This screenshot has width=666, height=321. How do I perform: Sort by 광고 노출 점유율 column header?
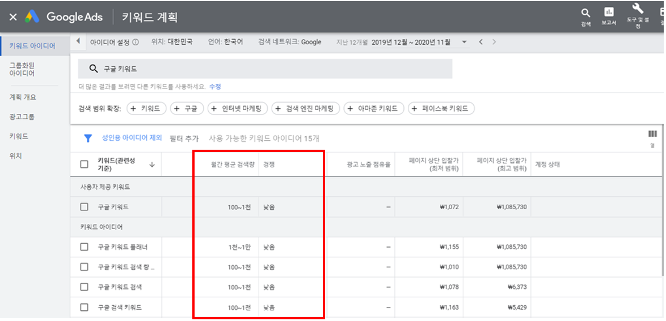369,164
